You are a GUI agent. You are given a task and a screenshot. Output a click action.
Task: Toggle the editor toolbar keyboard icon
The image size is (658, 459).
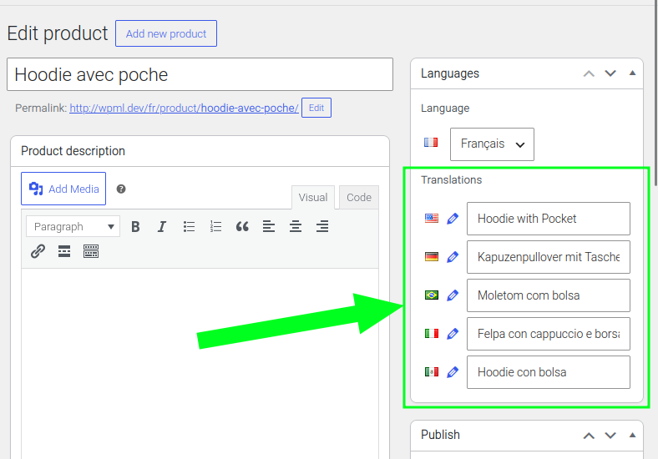[91, 251]
